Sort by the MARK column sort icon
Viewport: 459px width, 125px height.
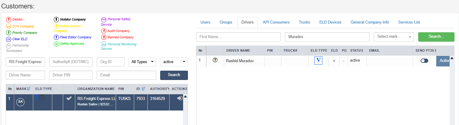click(29, 89)
